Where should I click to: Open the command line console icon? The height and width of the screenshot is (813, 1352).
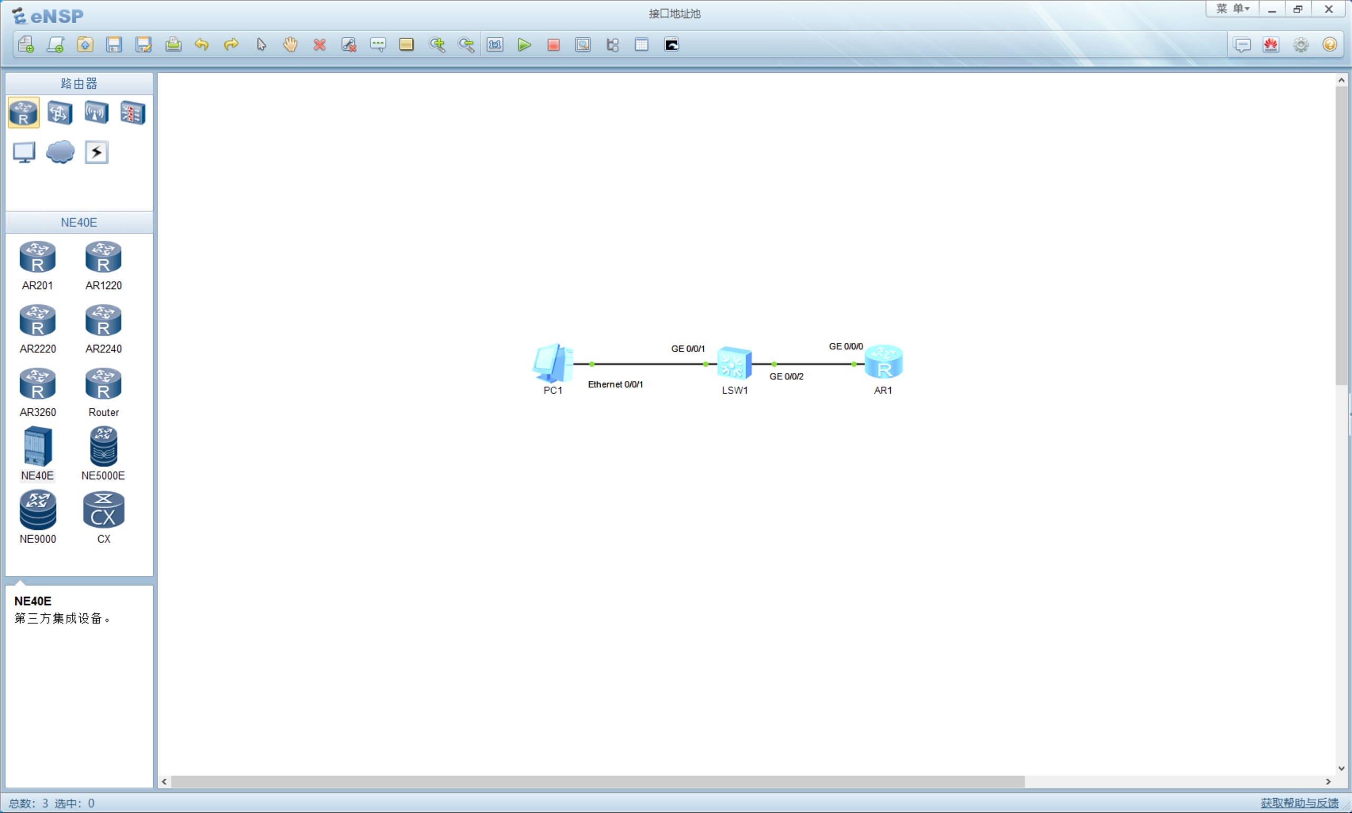tap(672, 44)
